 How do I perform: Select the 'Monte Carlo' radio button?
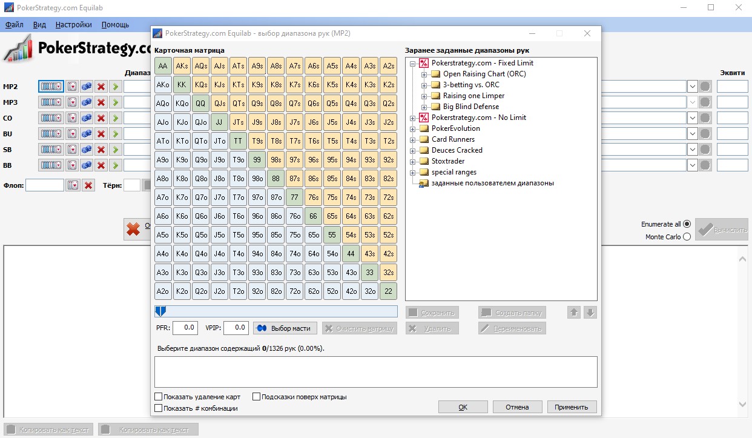[x=687, y=237]
